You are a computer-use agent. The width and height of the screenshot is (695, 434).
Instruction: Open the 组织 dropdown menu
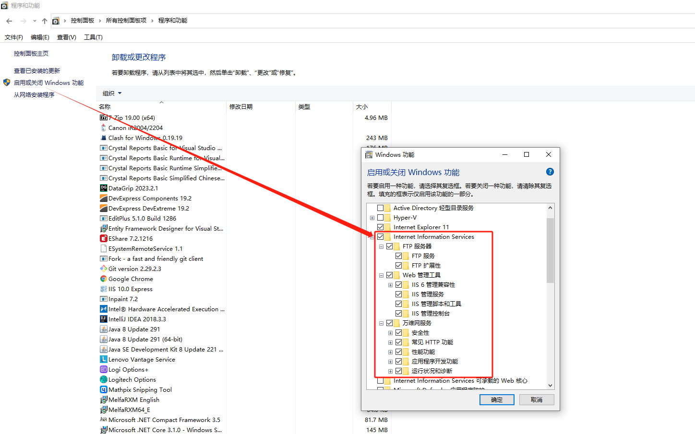[112, 94]
